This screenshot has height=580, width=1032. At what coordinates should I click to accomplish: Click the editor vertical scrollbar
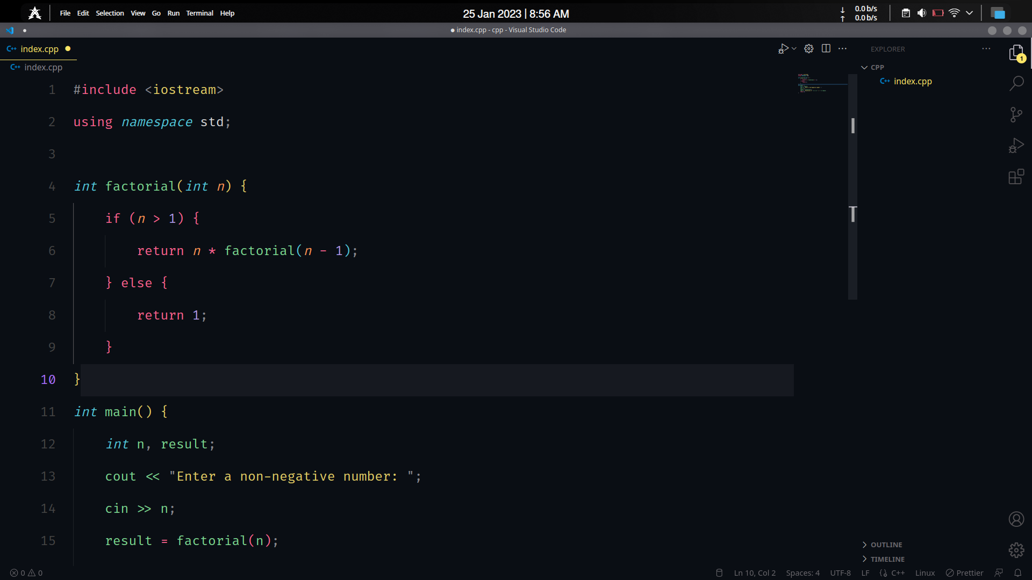[852, 186]
